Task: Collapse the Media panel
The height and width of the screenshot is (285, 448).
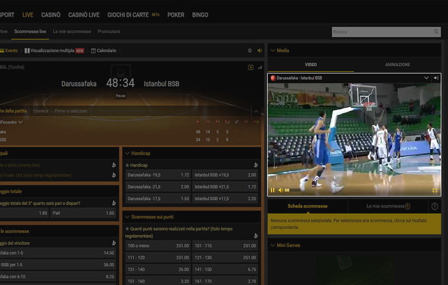Action: click(273, 51)
